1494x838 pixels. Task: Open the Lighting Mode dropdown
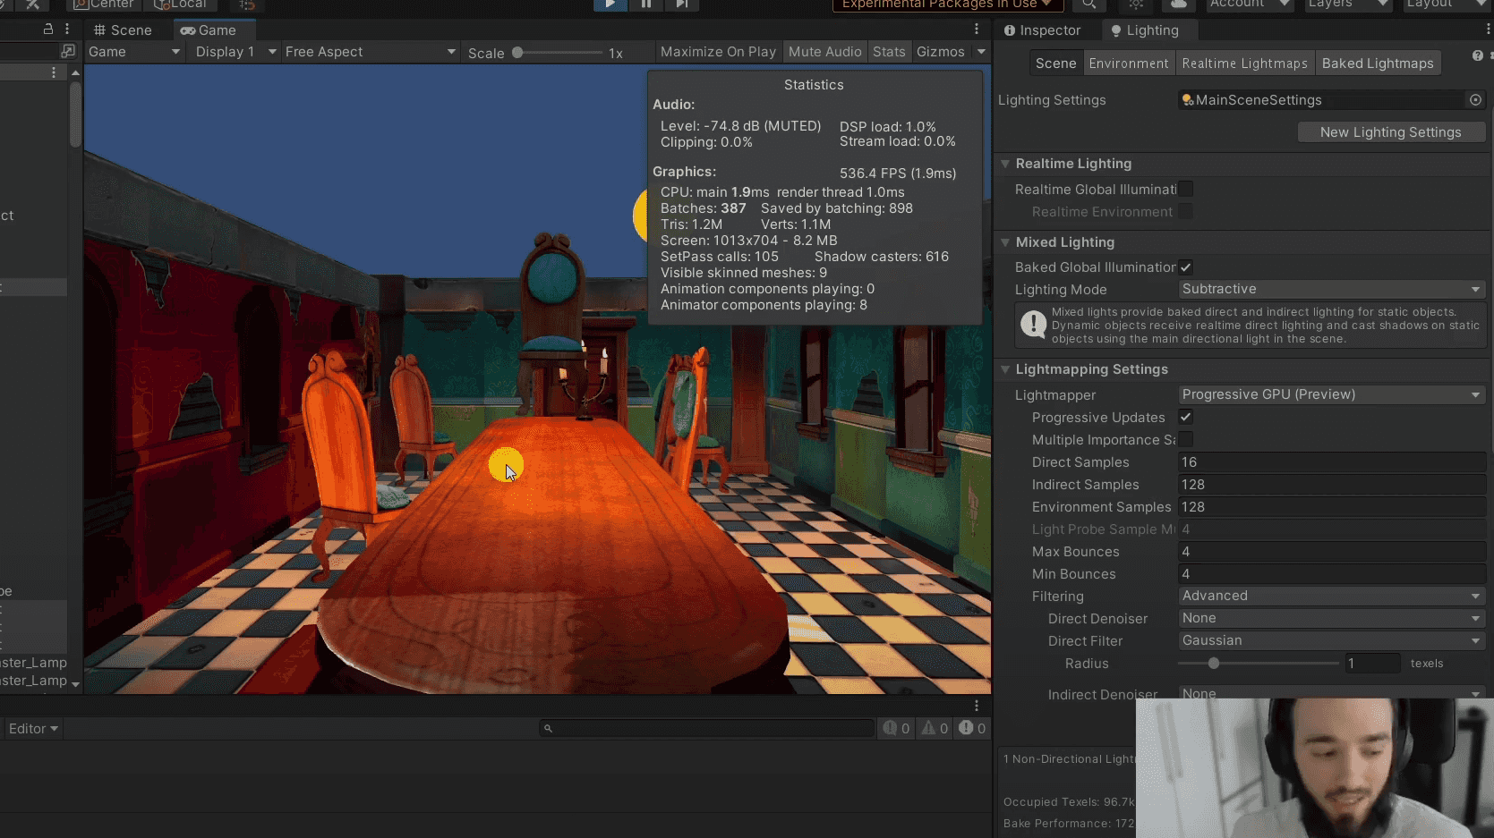[x=1329, y=289]
